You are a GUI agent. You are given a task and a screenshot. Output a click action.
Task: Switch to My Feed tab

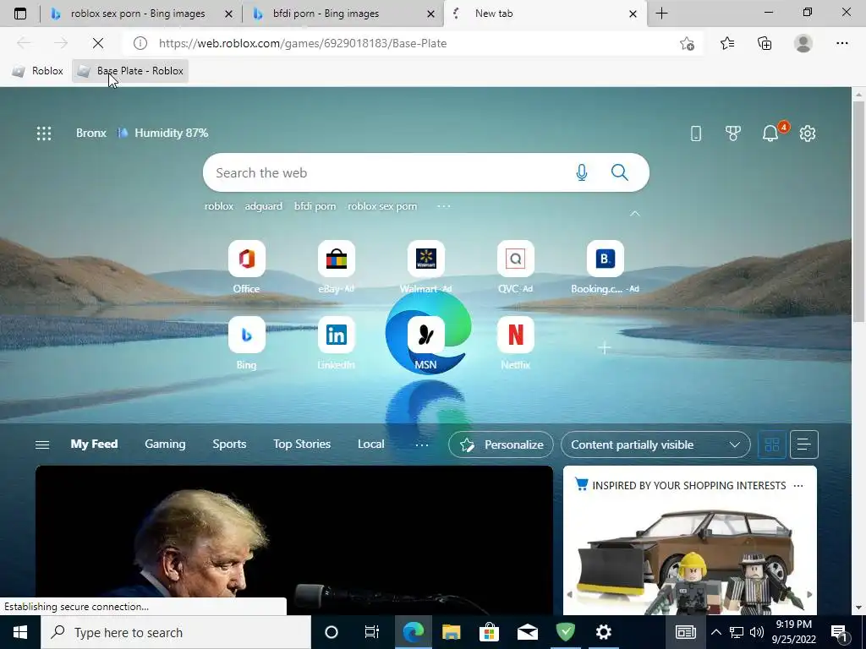[x=94, y=444]
